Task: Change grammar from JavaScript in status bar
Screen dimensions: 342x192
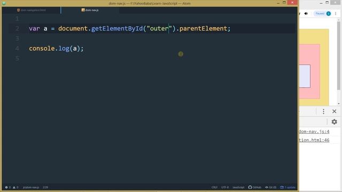Action: [x=238, y=187]
